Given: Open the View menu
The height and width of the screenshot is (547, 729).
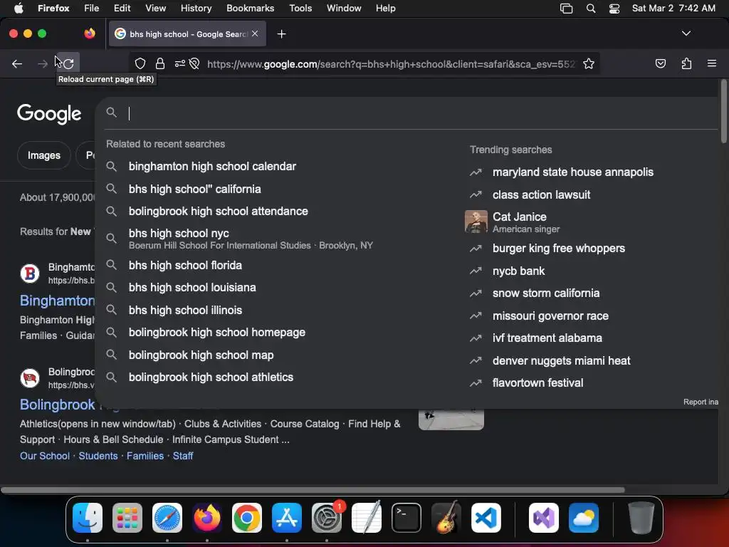Looking at the screenshot, I should click(155, 9).
